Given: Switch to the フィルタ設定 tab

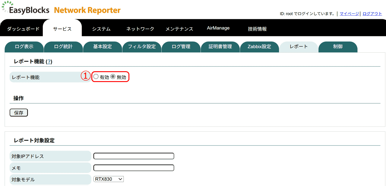Looking at the screenshot, I should coord(142,47).
